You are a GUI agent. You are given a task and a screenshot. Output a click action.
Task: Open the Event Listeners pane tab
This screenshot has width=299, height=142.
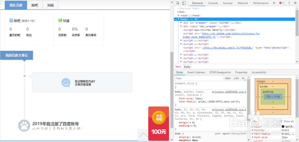coord(196,72)
